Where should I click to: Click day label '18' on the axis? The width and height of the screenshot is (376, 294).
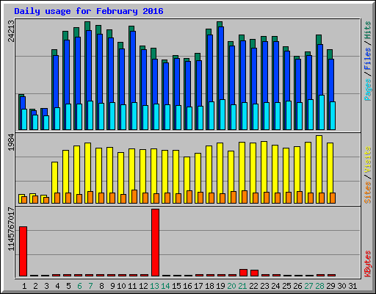(209, 286)
